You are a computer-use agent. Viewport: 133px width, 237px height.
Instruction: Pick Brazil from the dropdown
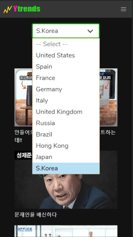pos(66,134)
